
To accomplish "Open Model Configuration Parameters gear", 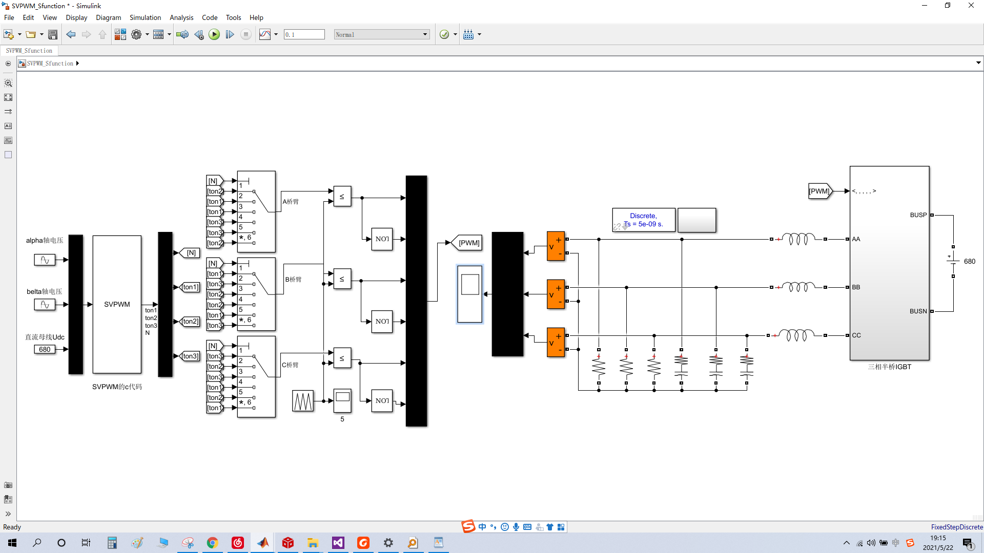I will [x=136, y=34].
